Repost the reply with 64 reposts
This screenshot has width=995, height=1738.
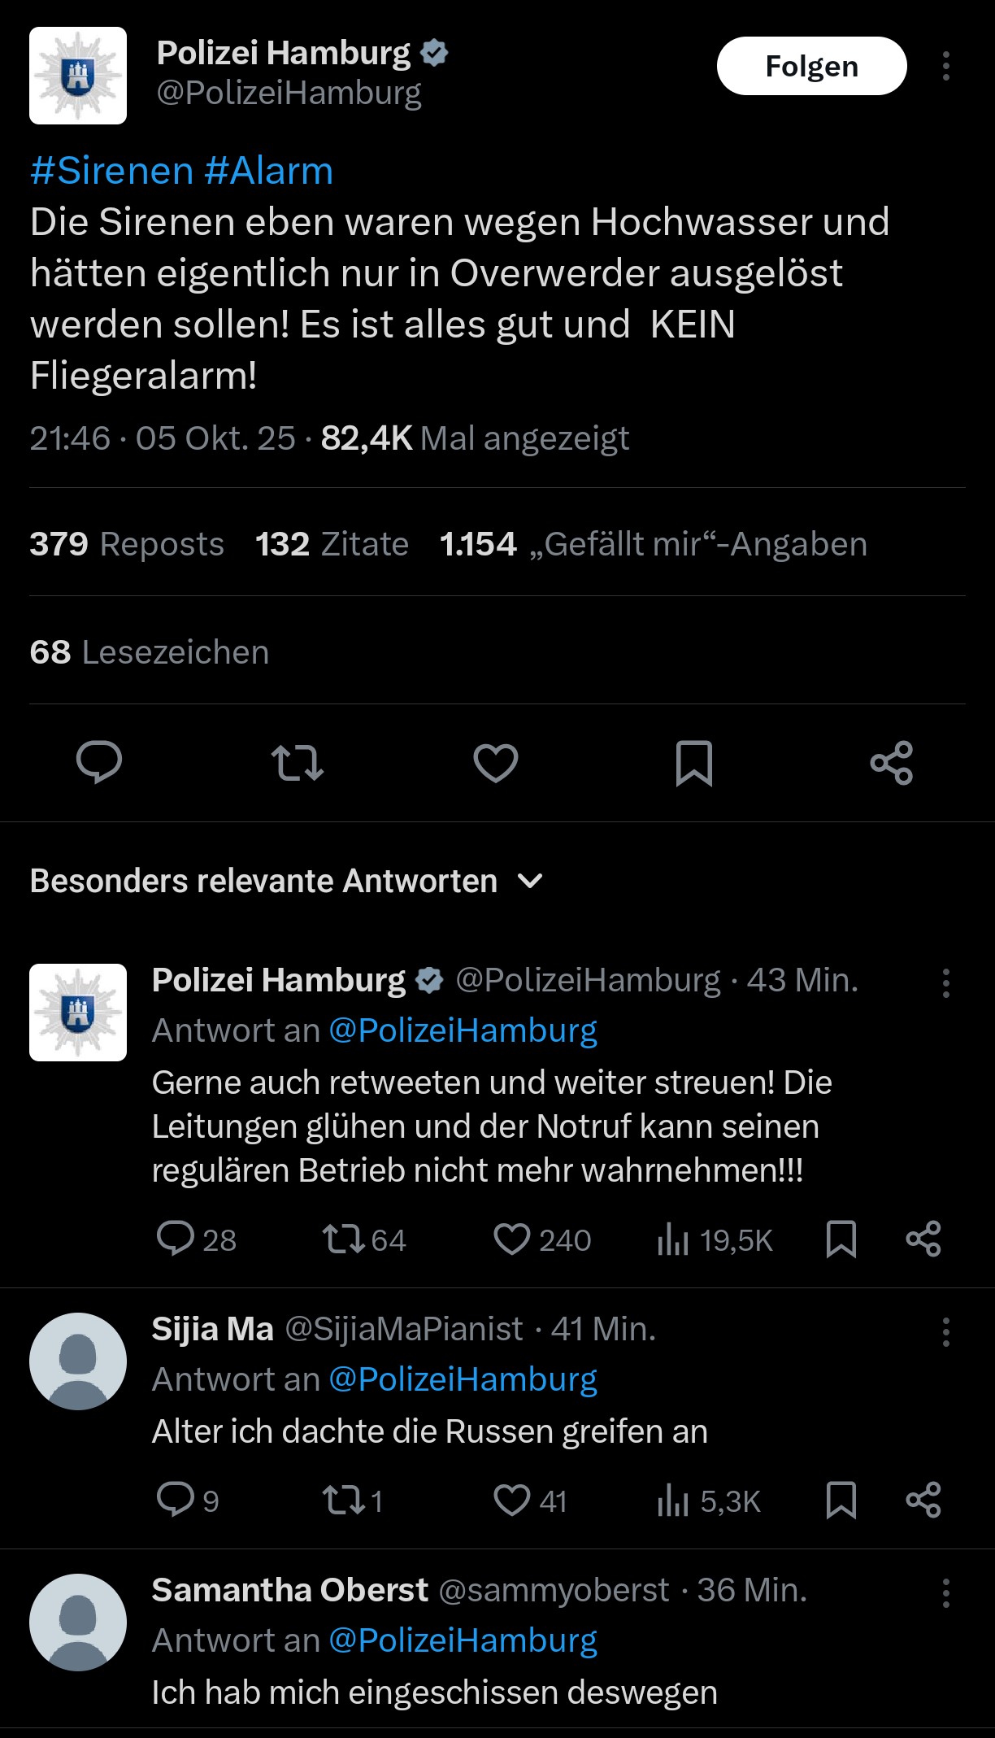click(x=343, y=1239)
